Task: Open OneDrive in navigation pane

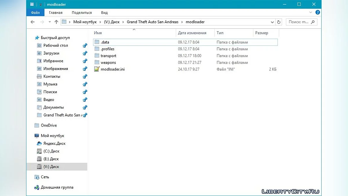Action: (x=49, y=125)
